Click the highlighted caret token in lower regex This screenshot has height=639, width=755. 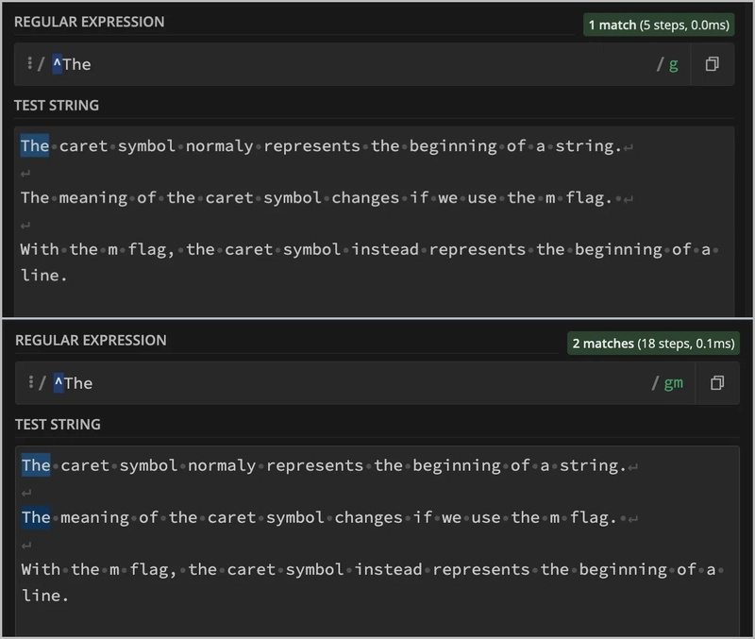pos(58,383)
